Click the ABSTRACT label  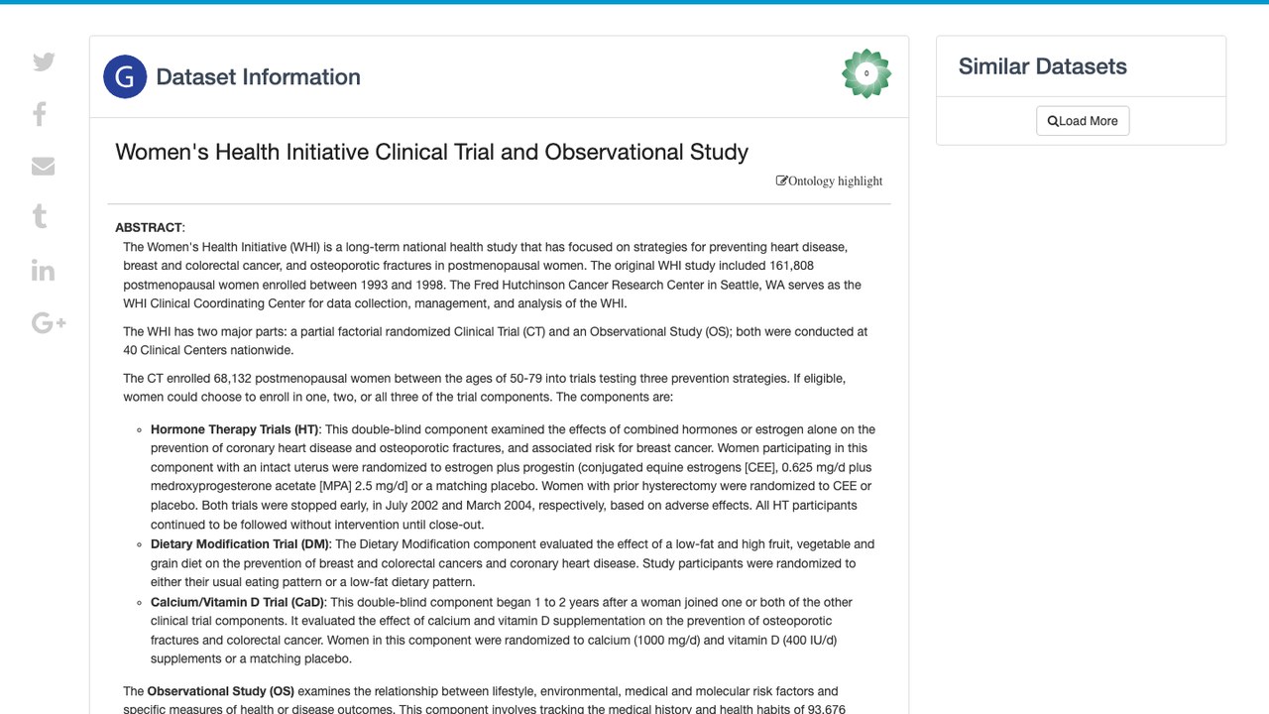149,227
